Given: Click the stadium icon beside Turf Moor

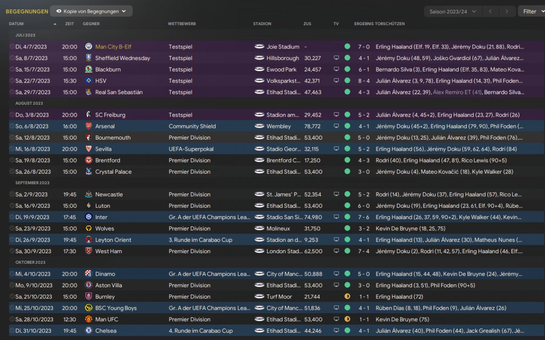Looking at the screenshot, I should coord(259,297).
